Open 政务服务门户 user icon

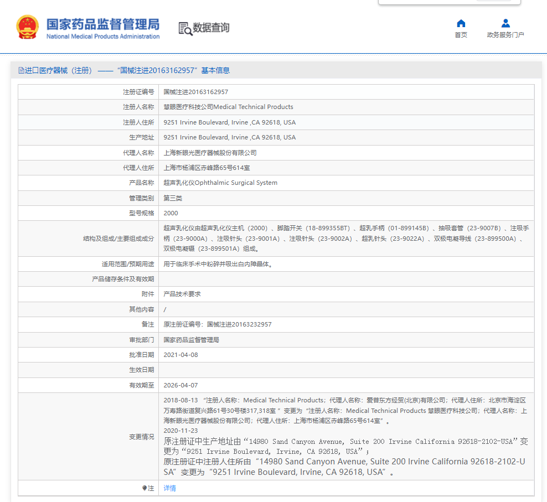pyautogui.click(x=505, y=23)
